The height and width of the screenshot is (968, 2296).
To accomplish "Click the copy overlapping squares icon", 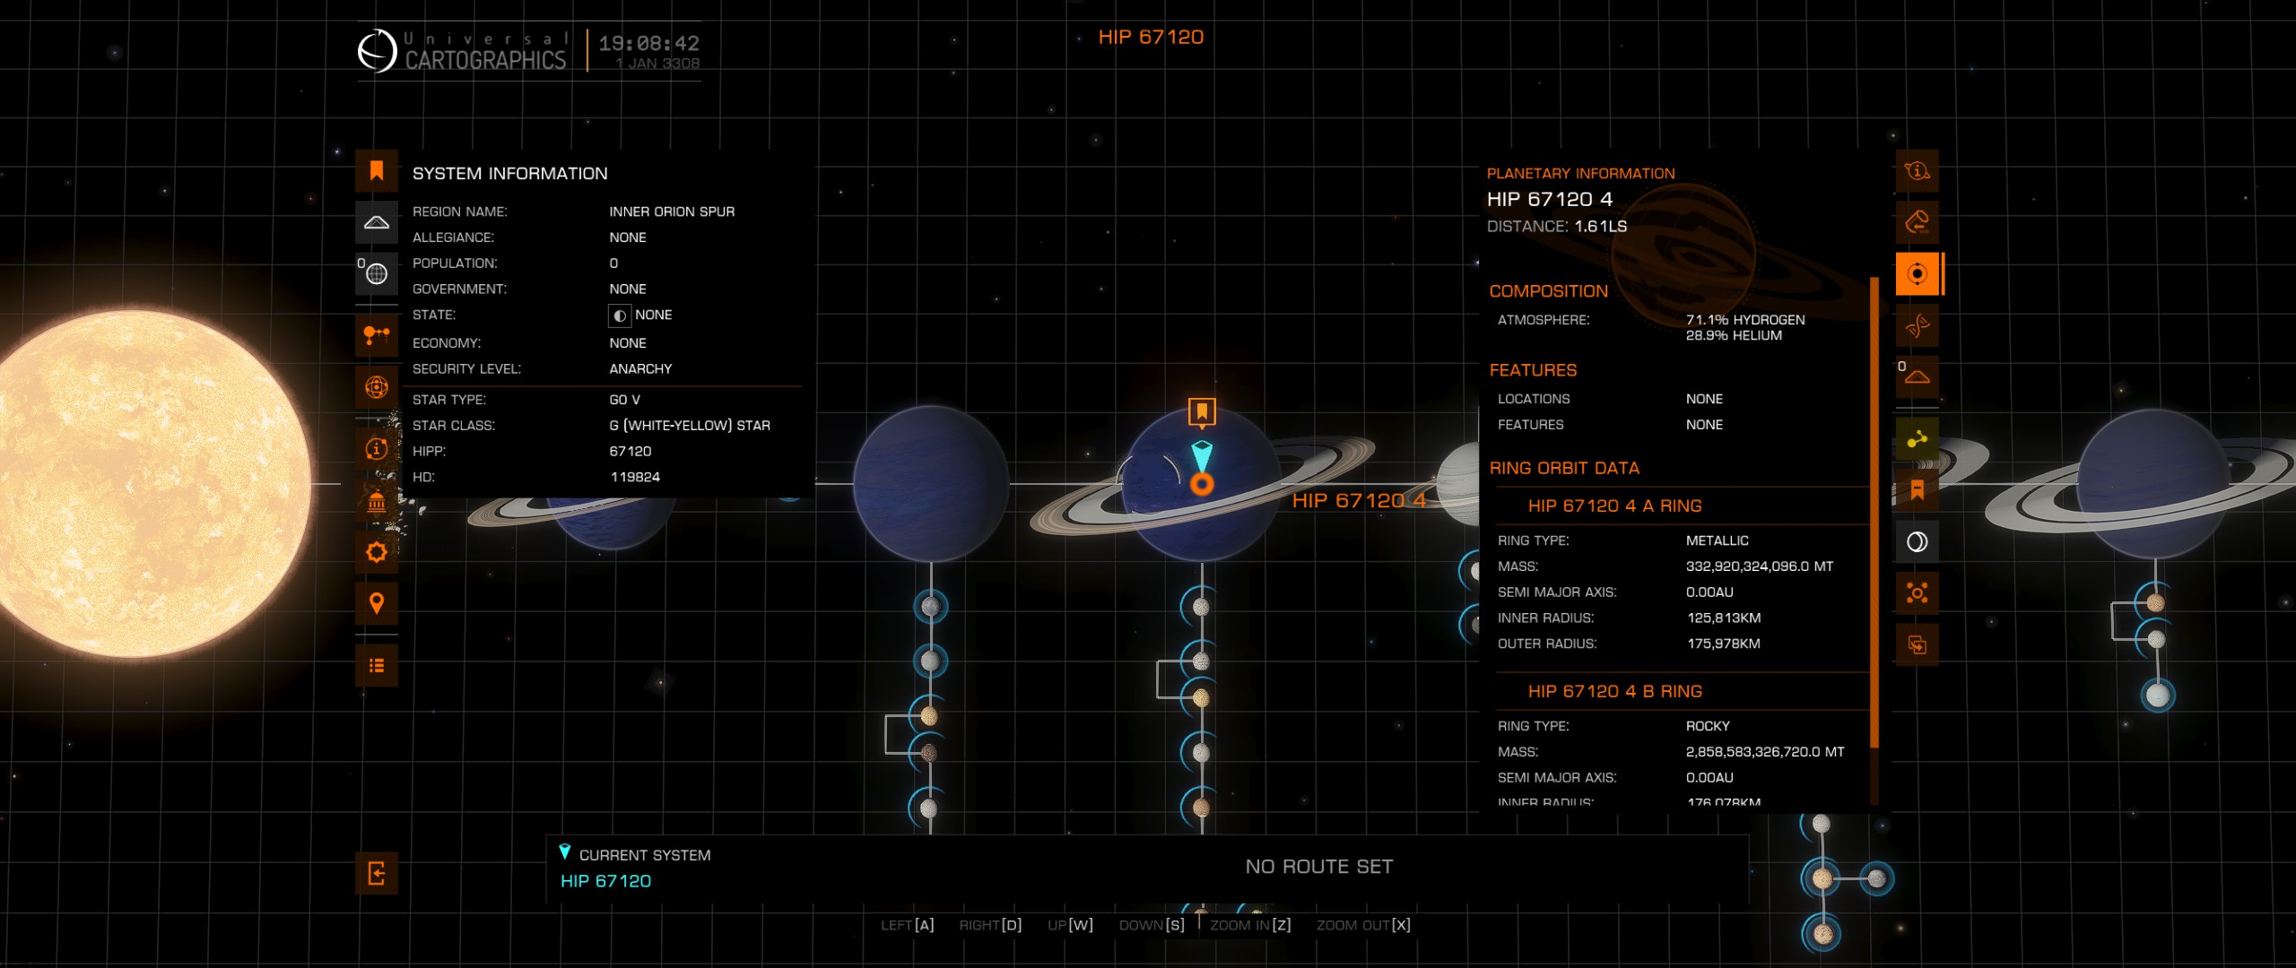I will 1917,645.
